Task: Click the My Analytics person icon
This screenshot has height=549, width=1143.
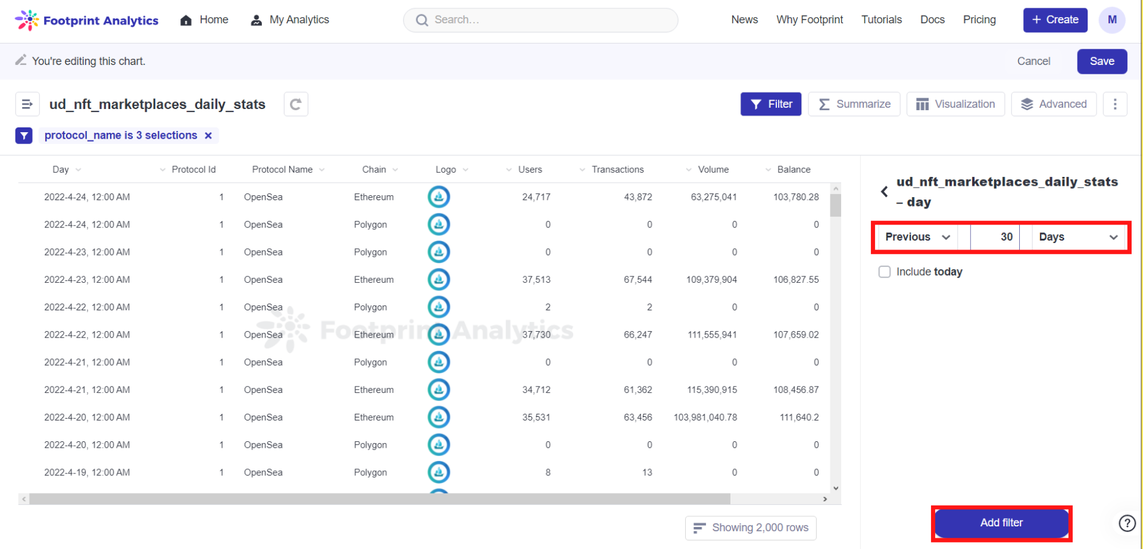Action: pos(256,20)
